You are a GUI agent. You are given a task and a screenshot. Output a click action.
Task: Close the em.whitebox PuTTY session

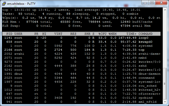[x=161, y=2]
